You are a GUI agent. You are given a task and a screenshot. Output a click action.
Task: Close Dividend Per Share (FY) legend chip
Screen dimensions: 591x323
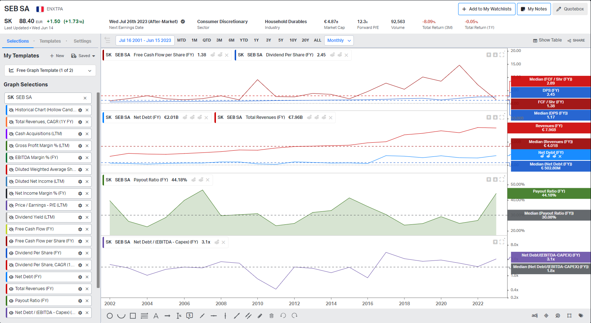(346, 55)
